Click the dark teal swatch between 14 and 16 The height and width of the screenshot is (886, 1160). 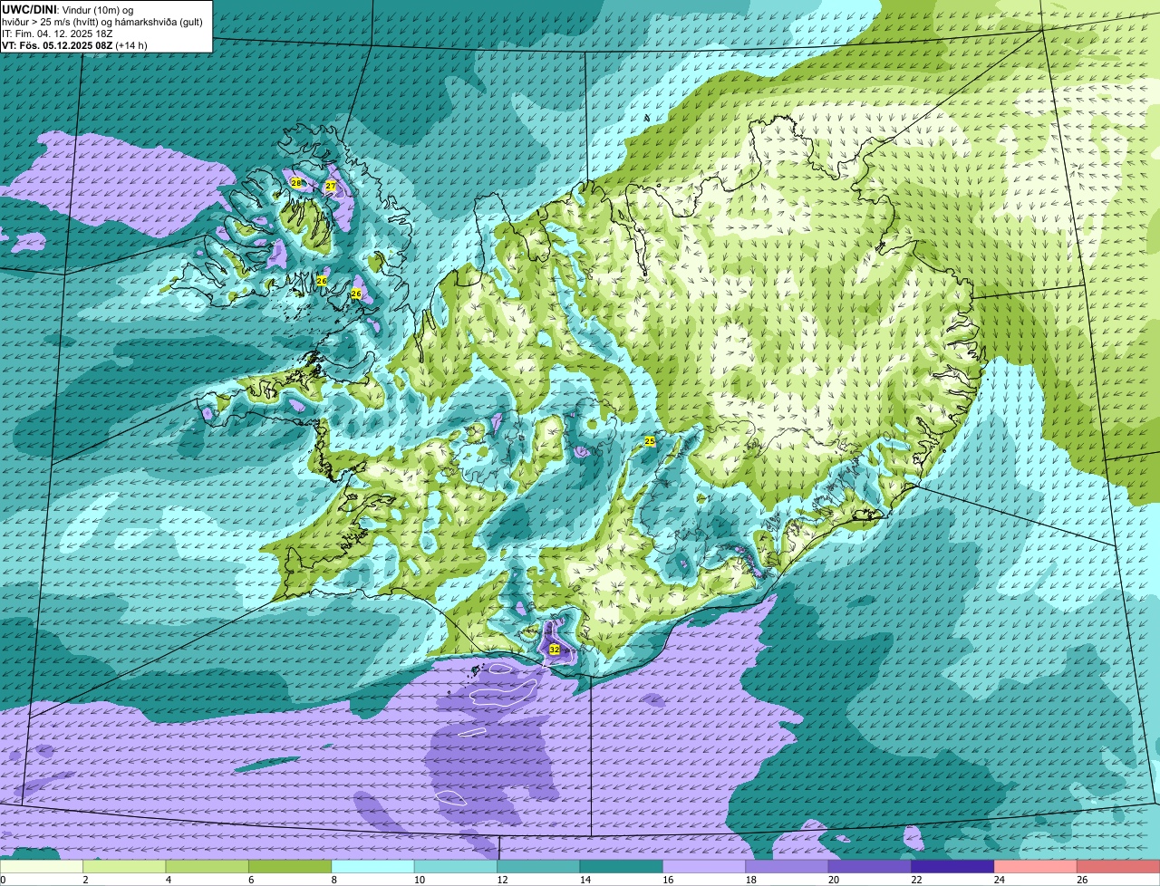click(622, 866)
